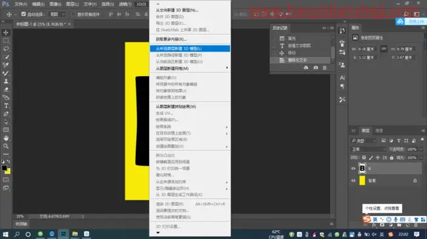The height and width of the screenshot is (239, 427).
Task: Swap foreground and background colors
Action: (8, 162)
